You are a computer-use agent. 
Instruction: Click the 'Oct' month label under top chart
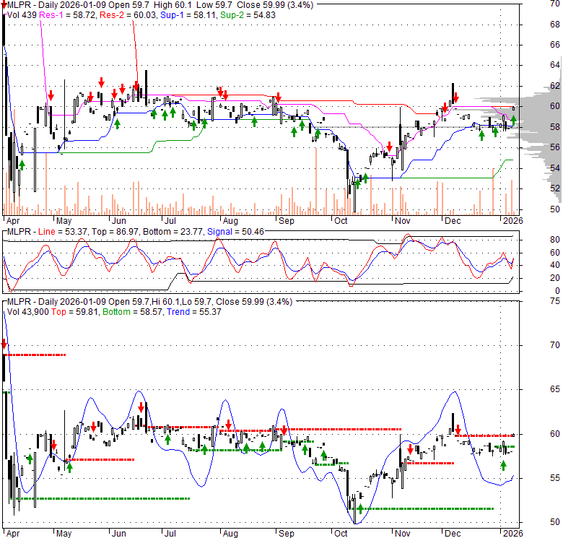(341, 221)
